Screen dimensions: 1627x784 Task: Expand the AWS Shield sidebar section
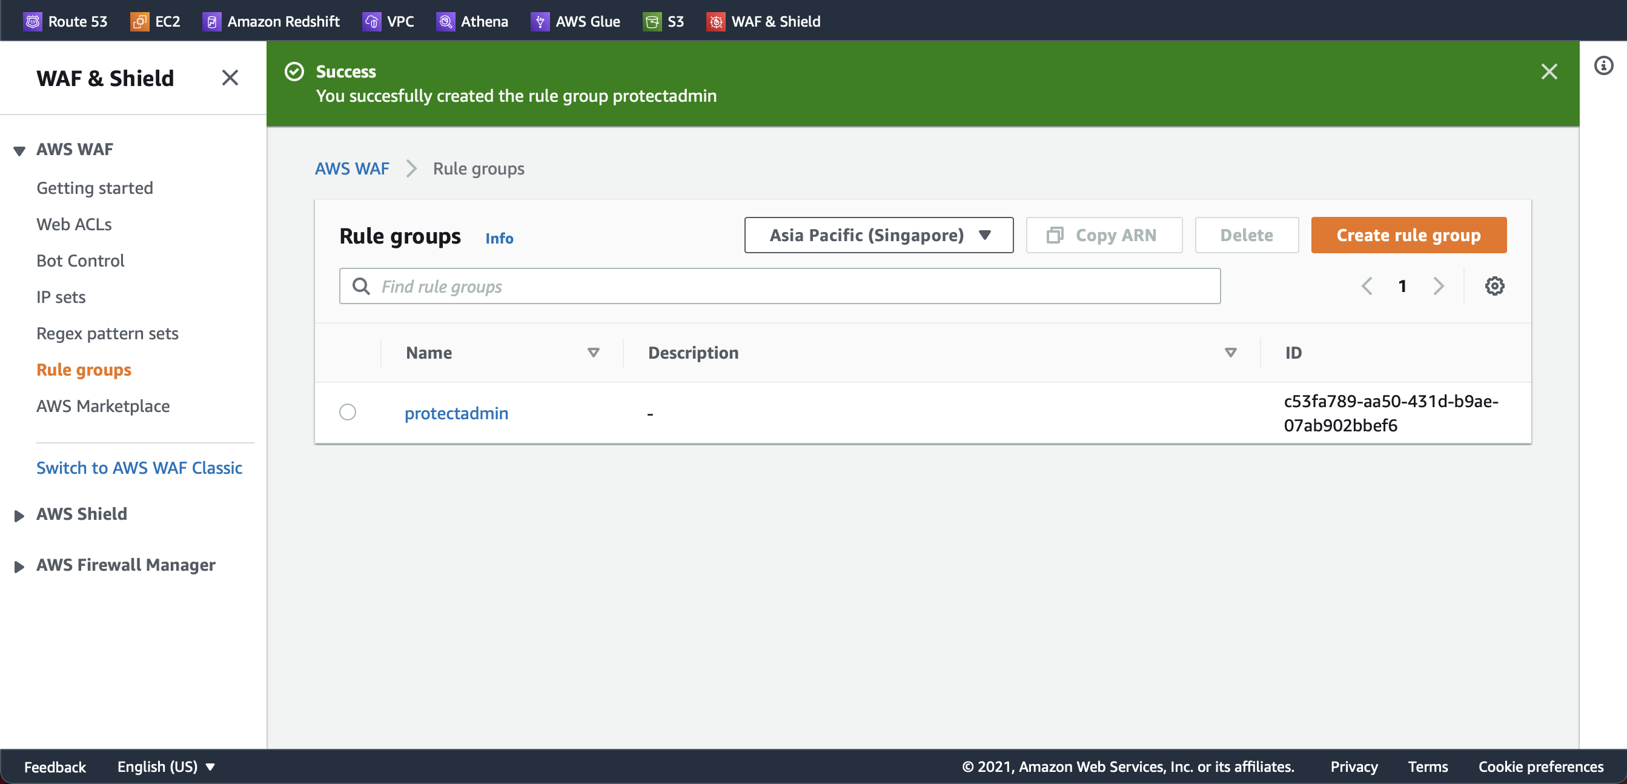click(19, 516)
